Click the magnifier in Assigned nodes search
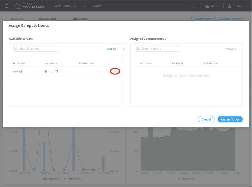This screenshot has width=252, height=187. (x=138, y=49)
